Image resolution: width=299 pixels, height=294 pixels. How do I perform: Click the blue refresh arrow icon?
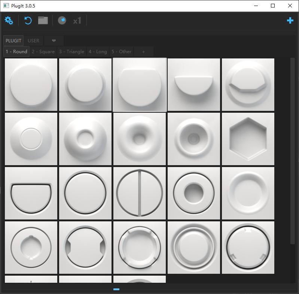[x=28, y=21]
